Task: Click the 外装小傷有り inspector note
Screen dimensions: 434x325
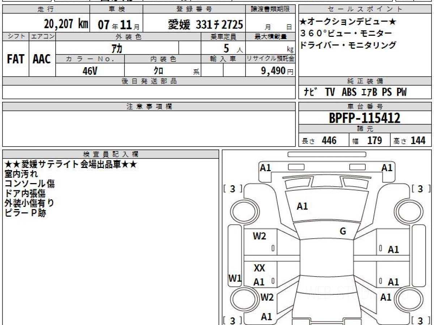Action: pyautogui.click(x=30, y=203)
